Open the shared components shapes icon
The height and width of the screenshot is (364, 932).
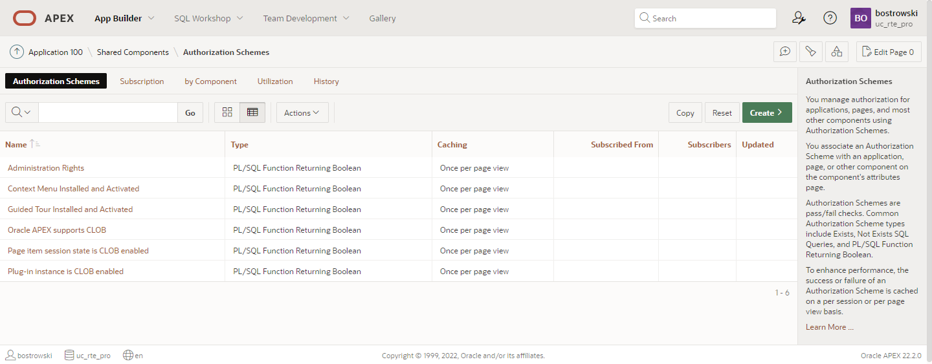point(836,52)
